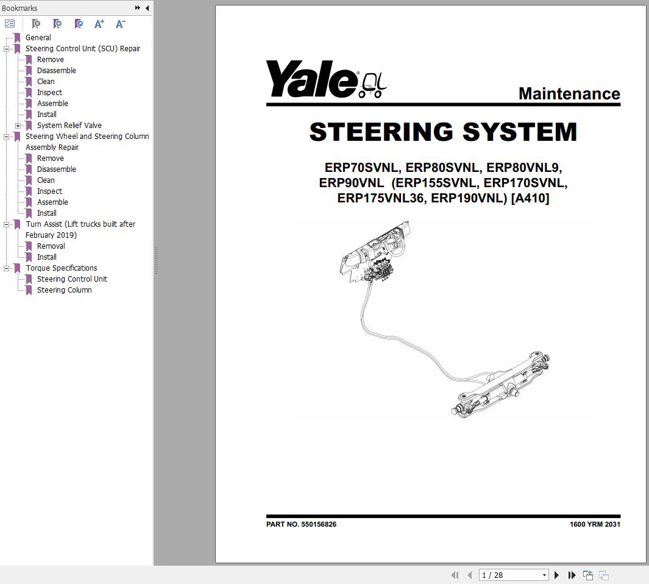
Task: Collapse the Torque Specifications bookmark section
Action: tap(5, 268)
